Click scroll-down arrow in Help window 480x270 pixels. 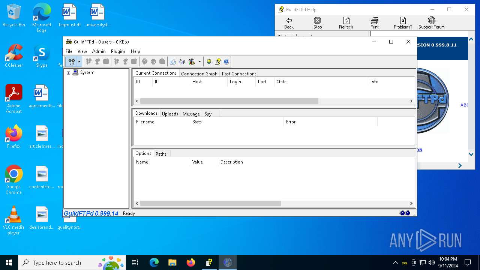point(472,154)
